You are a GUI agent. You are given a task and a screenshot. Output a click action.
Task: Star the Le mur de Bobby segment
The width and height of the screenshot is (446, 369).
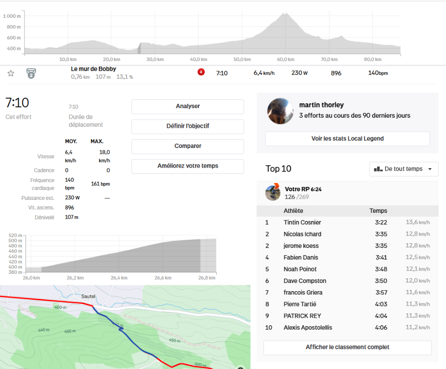11,73
